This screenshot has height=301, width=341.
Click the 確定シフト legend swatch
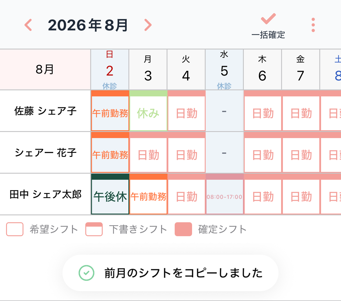click(183, 229)
